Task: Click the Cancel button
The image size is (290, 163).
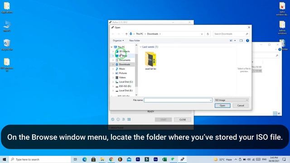Action: 241,105
